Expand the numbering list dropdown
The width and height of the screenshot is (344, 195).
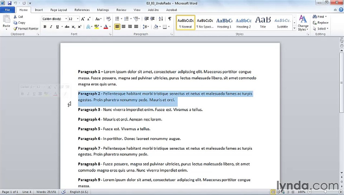131,19
